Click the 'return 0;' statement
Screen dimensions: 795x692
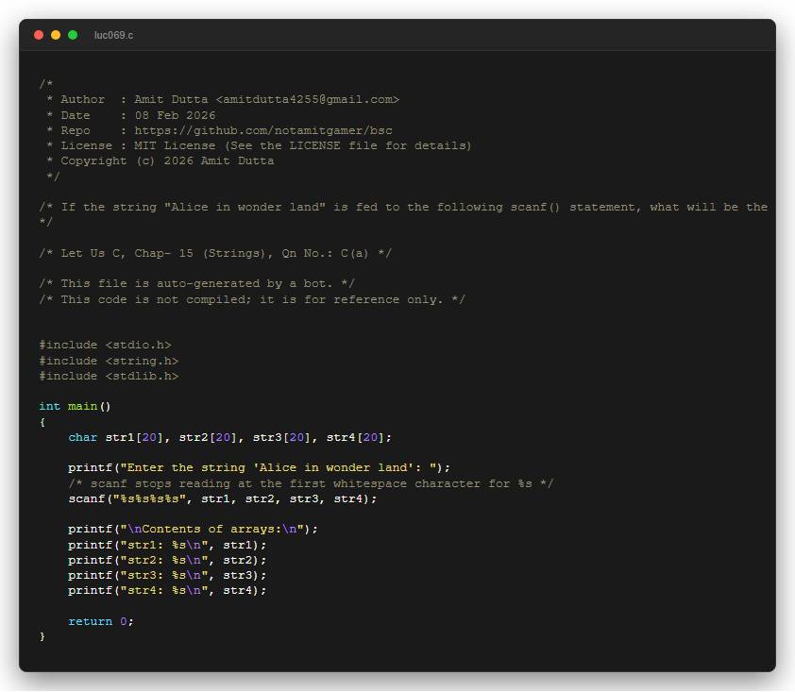101,621
